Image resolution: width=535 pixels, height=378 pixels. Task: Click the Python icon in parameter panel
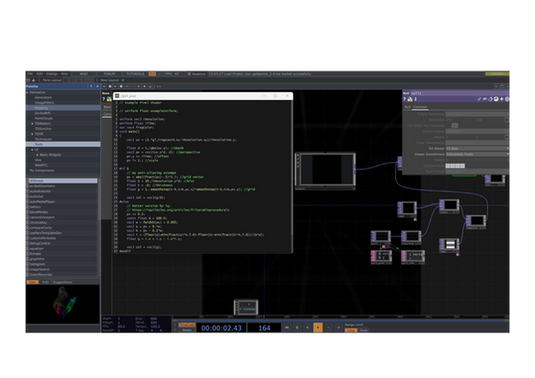click(x=410, y=99)
